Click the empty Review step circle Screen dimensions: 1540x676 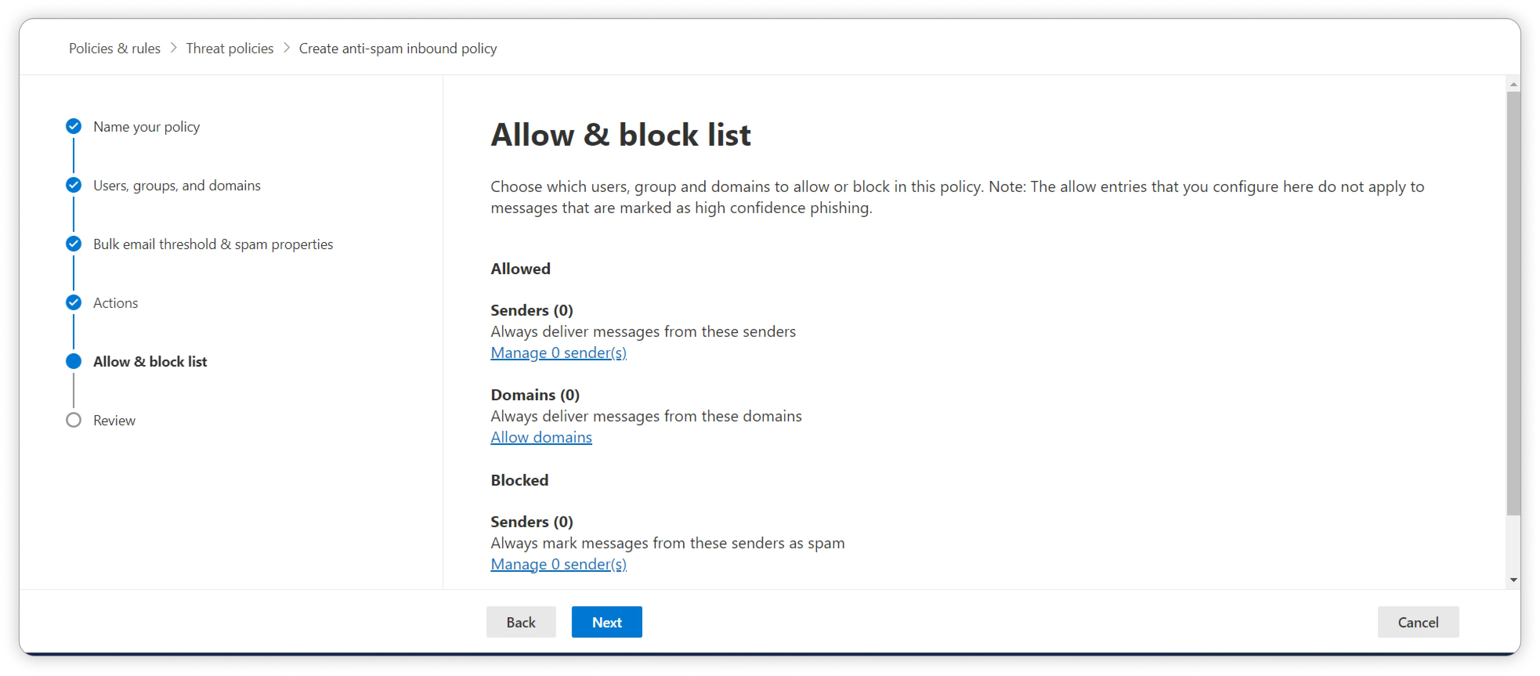[x=74, y=420]
